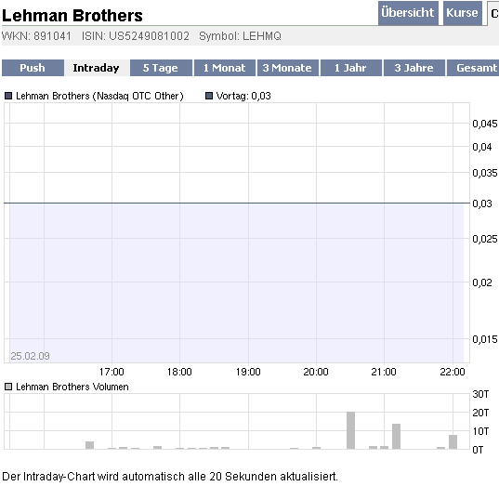Viewport: 499px width, 486px height.
Task: Switch to 3 Jahre range
Action: pos(414,68)
